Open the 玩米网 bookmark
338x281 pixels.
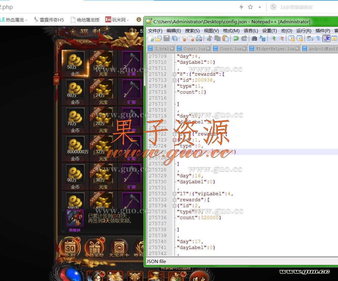pos(117,20)
